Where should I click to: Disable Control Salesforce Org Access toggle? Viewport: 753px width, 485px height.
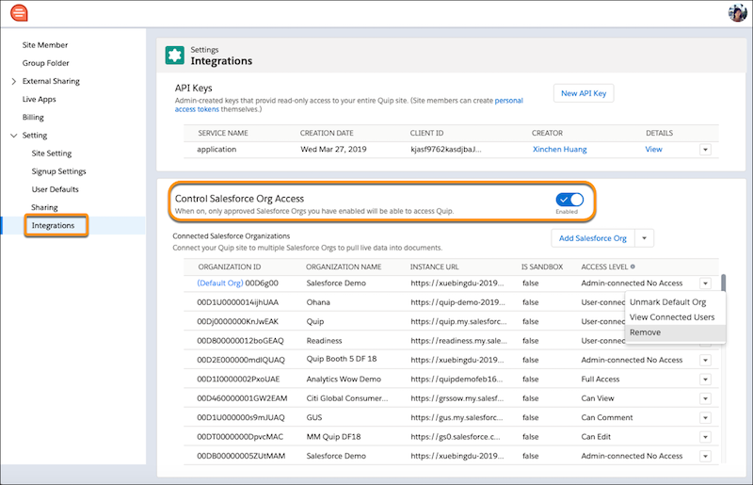[569, 200]
